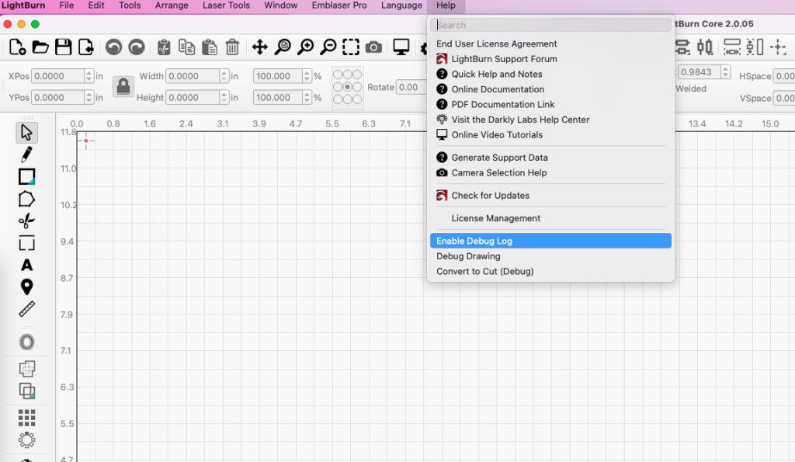Select the Draw Lines pencil tool

pyautogui.click(x=26, y=155)
